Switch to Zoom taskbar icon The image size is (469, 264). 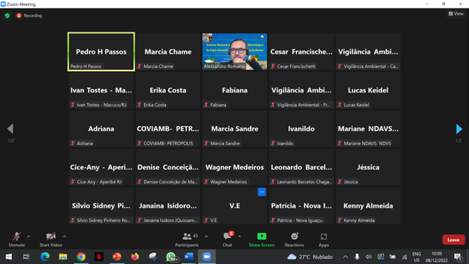pyautogui.click(x=207, y=256)
